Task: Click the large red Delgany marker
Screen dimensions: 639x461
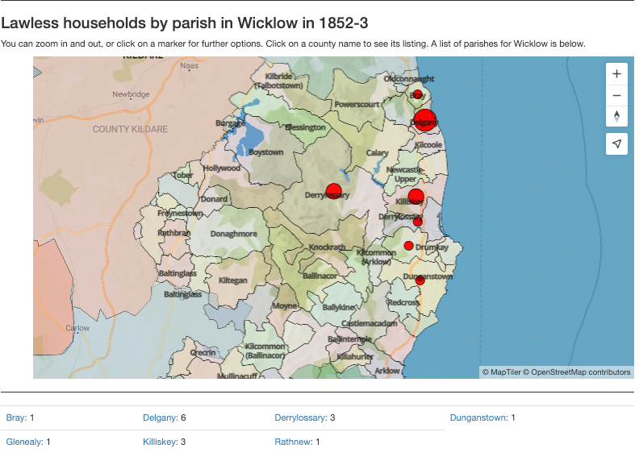Action: [424, 118]
